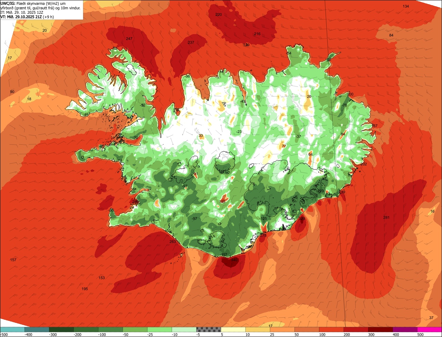The image size is (442, 337).
Task: Click the 247 value northwest of Iceland
Action: tap(129, 39)
